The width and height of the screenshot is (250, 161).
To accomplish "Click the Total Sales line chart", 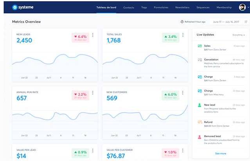I will (145, 64).
